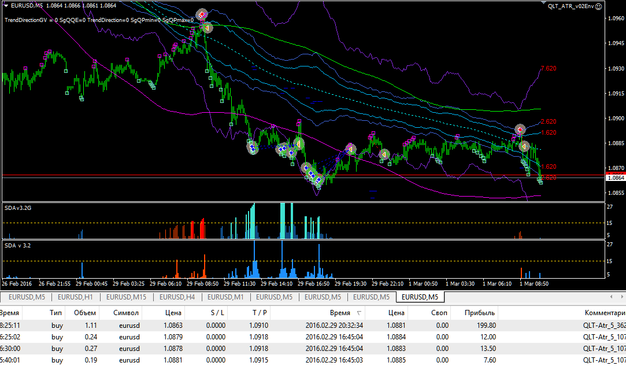Click the left scroll arrow of chart tabs
Screen dimensions: 626x366
pos(611,297)
